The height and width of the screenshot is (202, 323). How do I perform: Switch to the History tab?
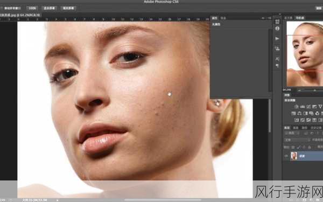pos(316,128)
